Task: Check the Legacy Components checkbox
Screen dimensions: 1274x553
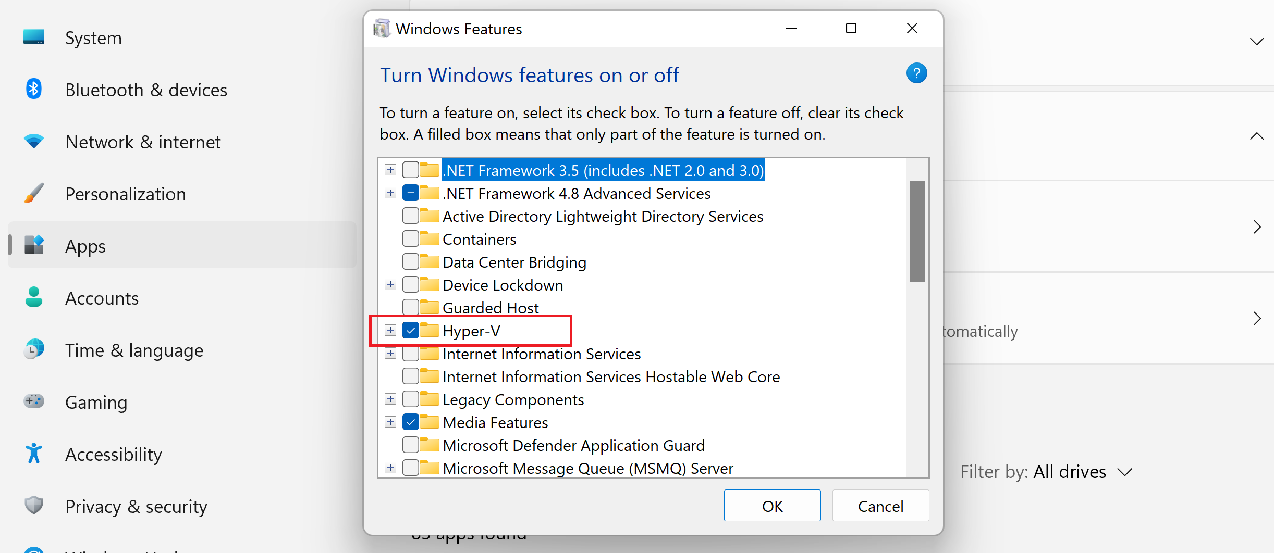Action: coord(411,399)
